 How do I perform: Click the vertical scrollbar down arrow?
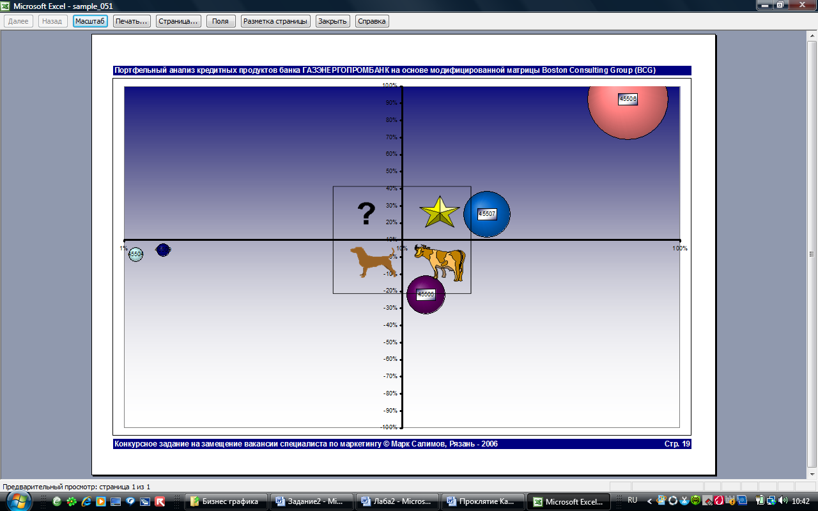[812, 474]
